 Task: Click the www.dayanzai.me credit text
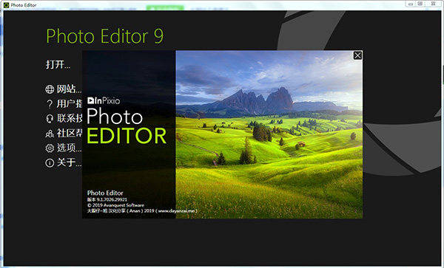(x=176, y=210)
